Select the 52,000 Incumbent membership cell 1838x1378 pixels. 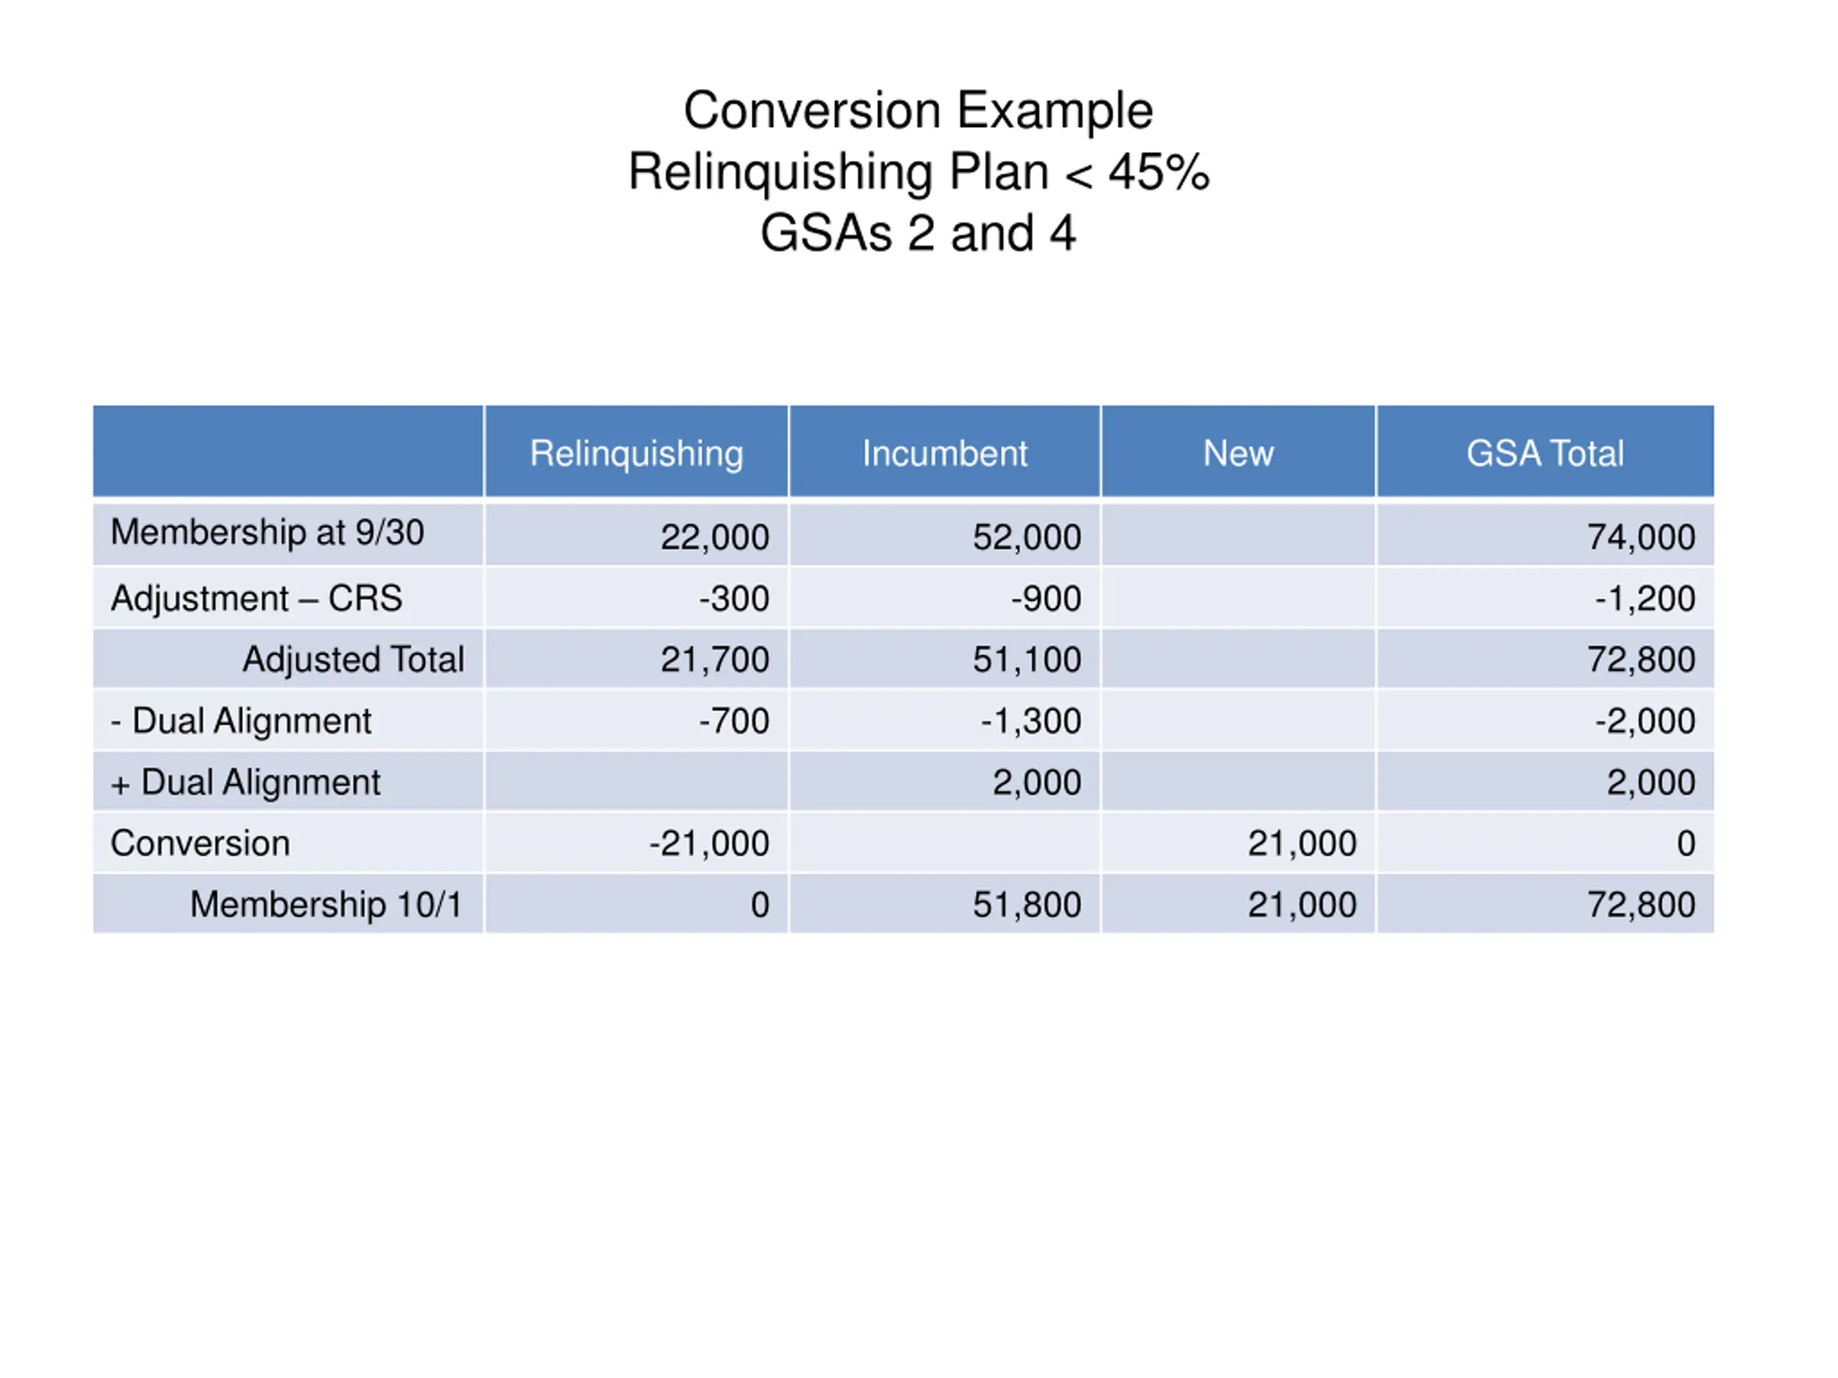tap(1027, 538)
